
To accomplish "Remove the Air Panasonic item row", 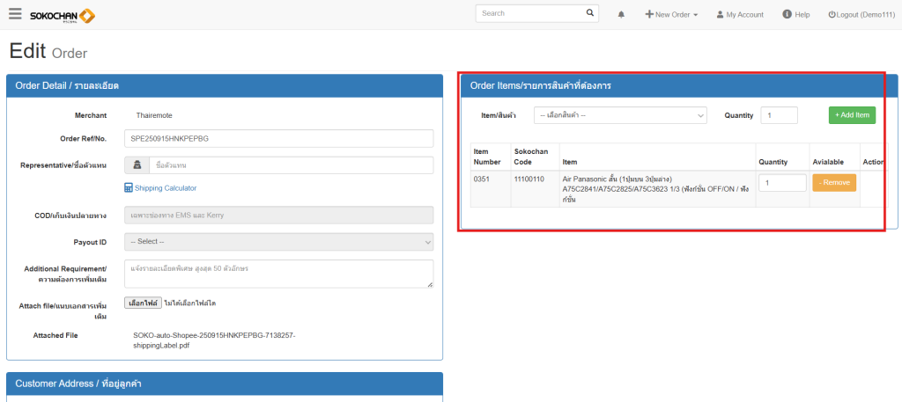I will pos(833,182).
